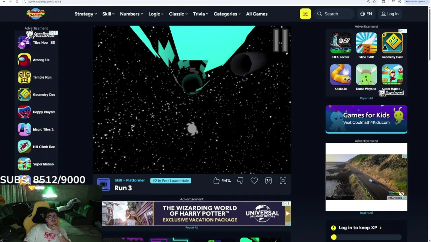This screenshot has height=242, width=431.
Task: Click the Search field
Action: click(334, 14)
